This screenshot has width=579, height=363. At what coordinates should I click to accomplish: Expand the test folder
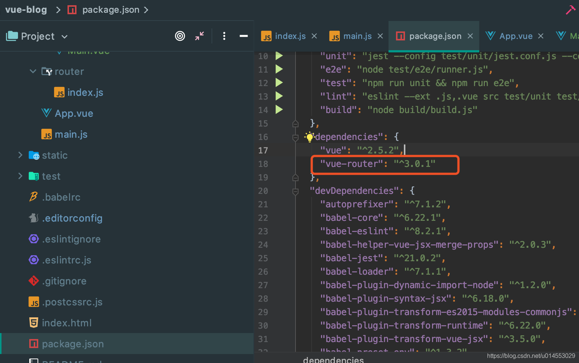coord(20,176)
